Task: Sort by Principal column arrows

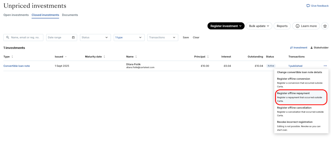Action: [208, 57]
